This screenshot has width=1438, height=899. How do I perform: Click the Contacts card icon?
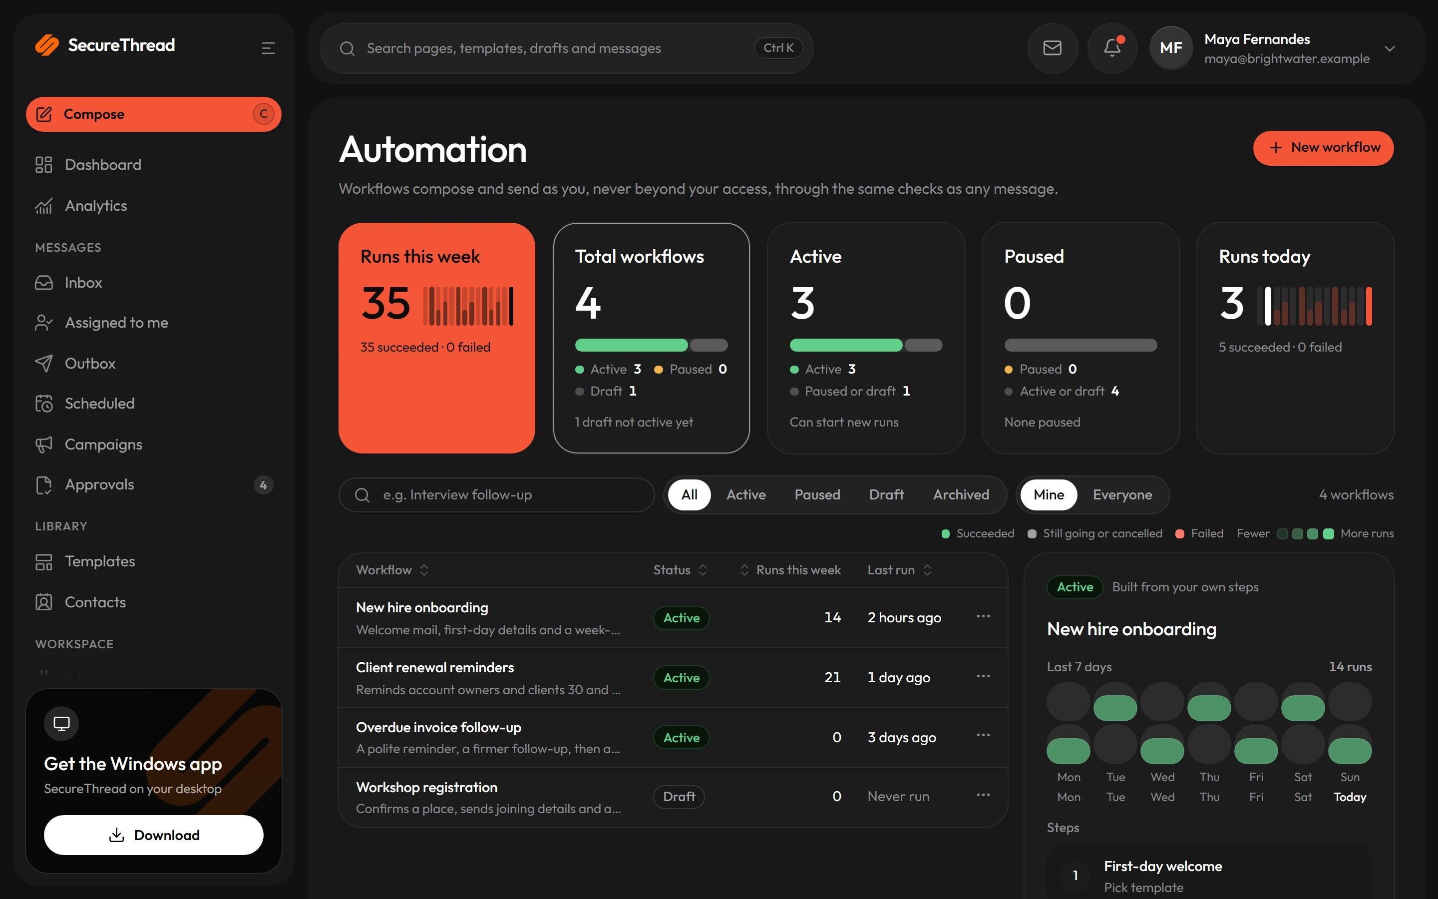[x=44, y=602]
